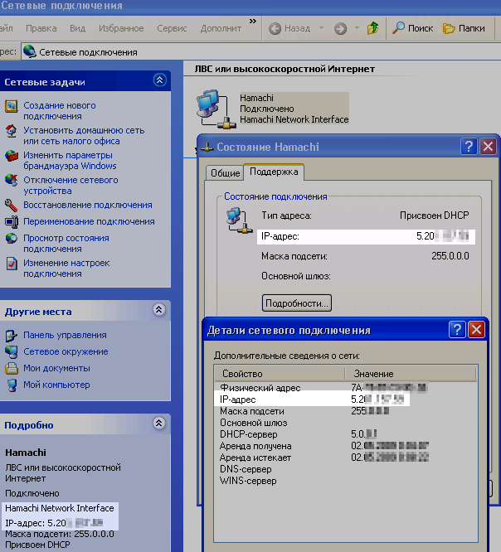Click Изменить параметры брандмауэра Windows link
Viewport: 501px width, 552px height.
tap(70, 161)
